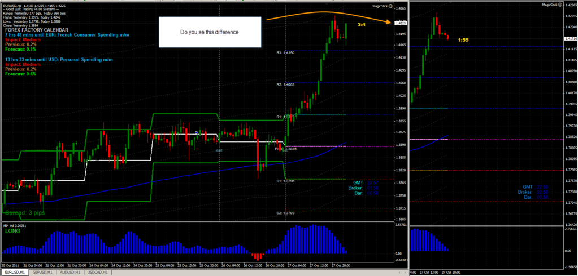Click the left chart's GMT clock label
The width and height of the screenshot is (578, 276).
tap(358, 182)
